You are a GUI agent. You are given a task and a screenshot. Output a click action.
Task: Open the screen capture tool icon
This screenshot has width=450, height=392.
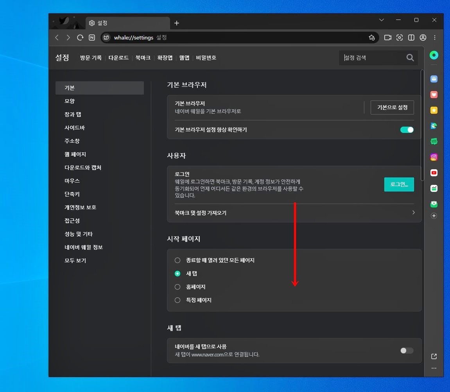point(400,38)
